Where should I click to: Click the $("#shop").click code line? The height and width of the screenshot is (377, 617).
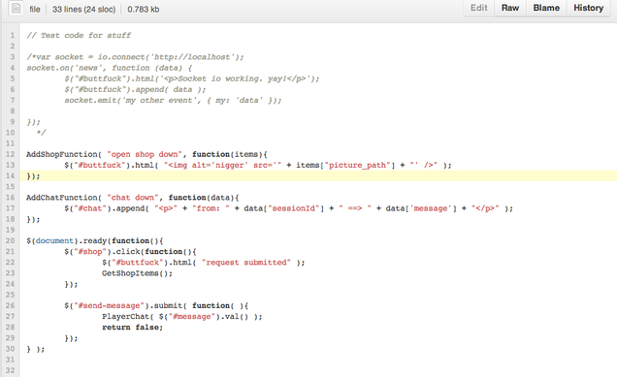pos(130,252)
